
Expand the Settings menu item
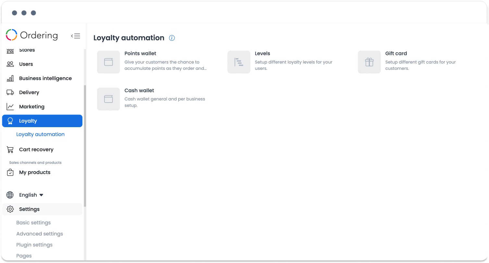click(42, 209)
